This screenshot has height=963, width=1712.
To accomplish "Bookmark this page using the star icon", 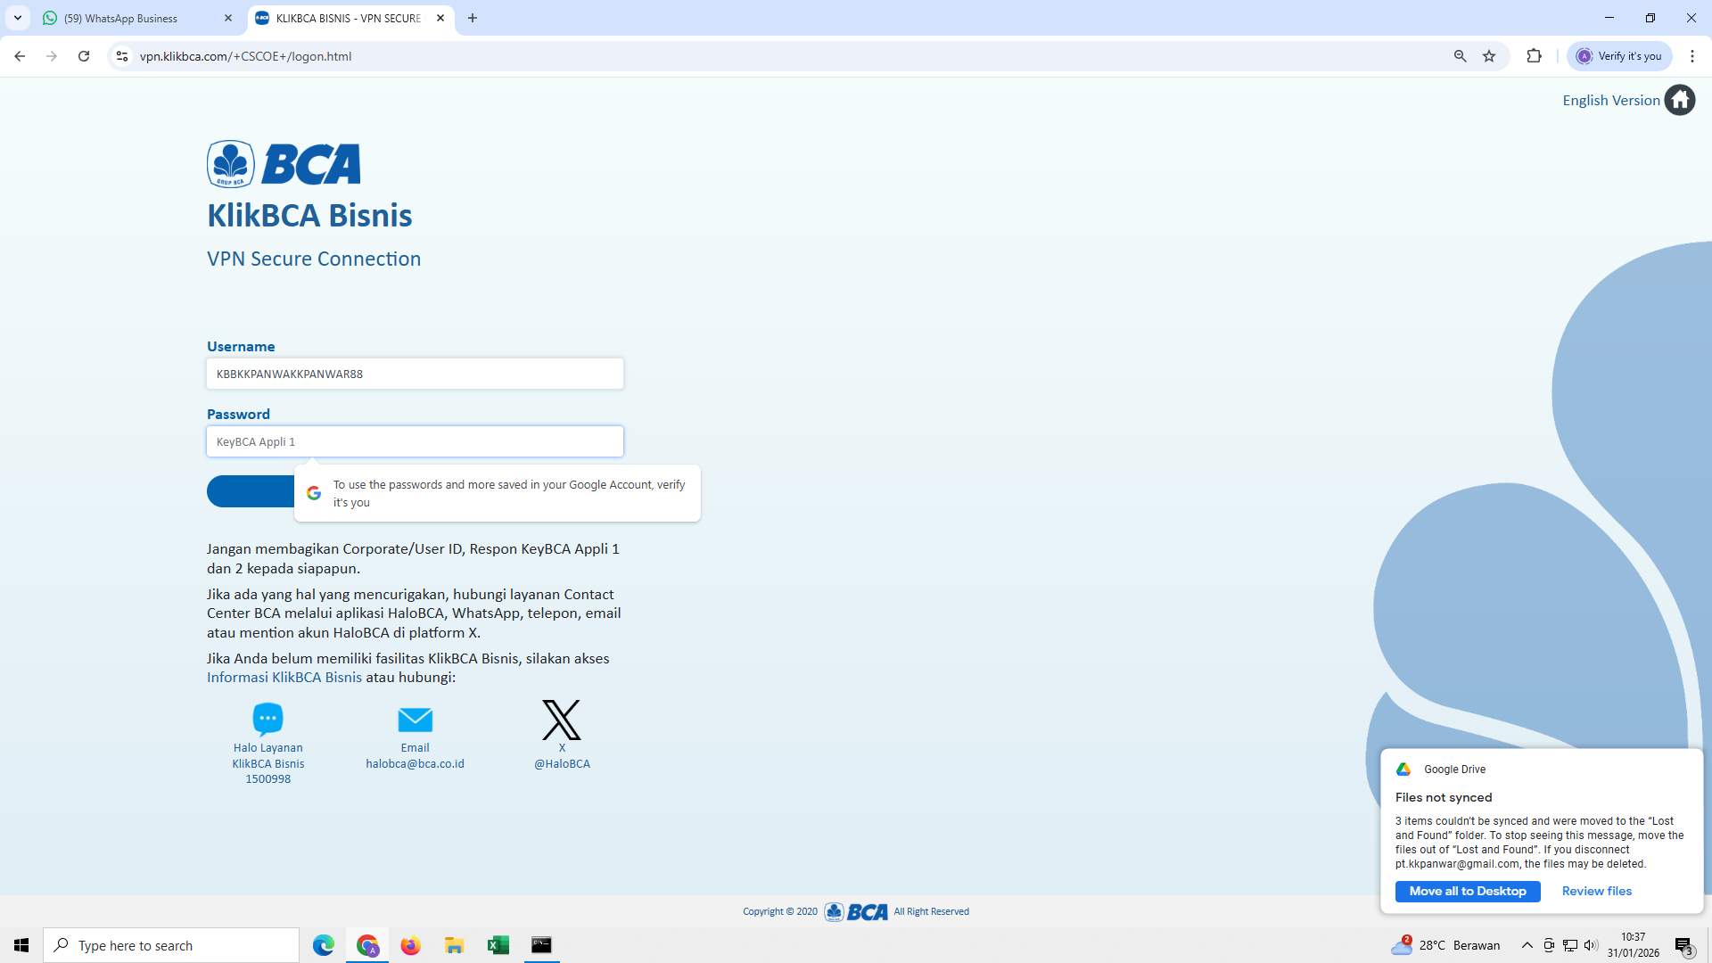I will 1489,55.
